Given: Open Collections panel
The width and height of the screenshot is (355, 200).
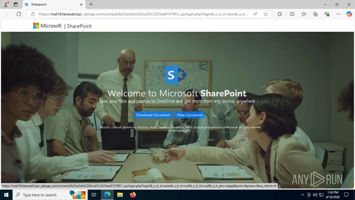Looking at the screenshot, I should click(x=315, y=14).
